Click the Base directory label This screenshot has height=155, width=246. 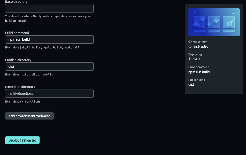point(16,2)
